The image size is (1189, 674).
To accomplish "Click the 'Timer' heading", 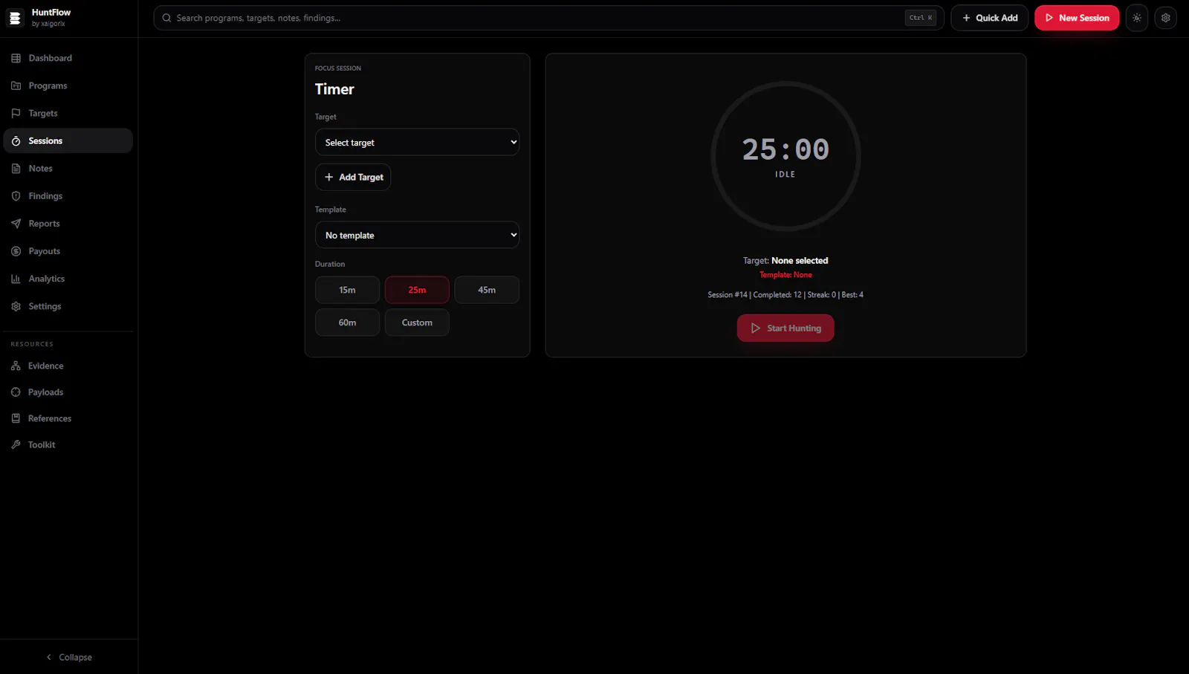I will (x=334, y=89).
